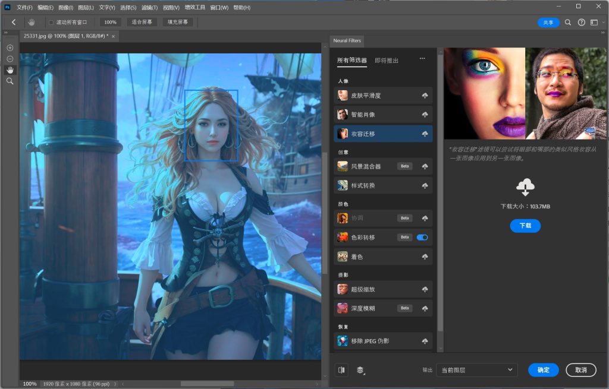Viewport: 609px width, 389px height.
Task: Click cloud download icon for 协调
Action: pos(425,219)
